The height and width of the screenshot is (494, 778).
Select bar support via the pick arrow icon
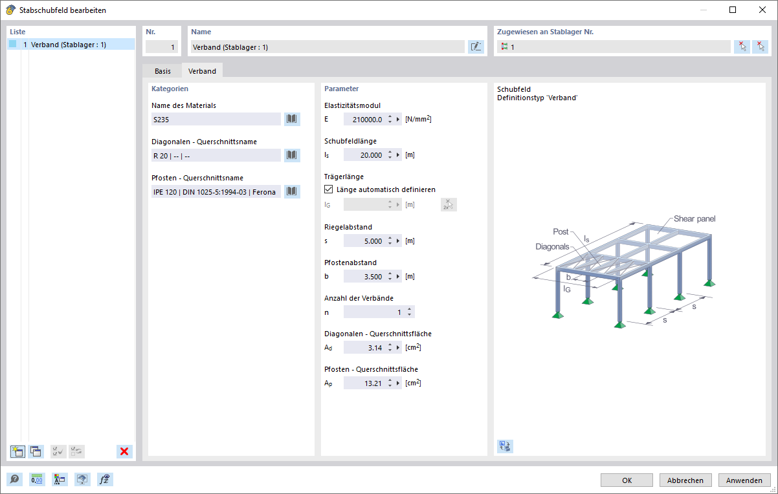(742, 46)
